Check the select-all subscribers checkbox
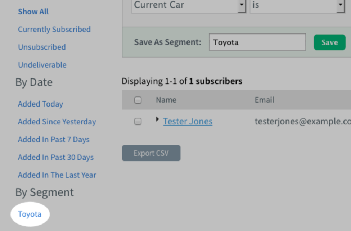The image size is (351, 231). click(x=138, y=100)
